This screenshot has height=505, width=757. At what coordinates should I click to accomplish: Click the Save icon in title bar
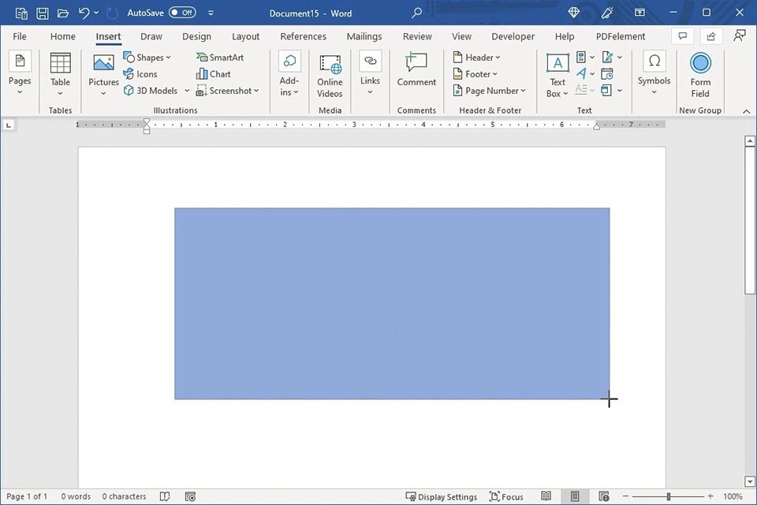click(42, 13)
